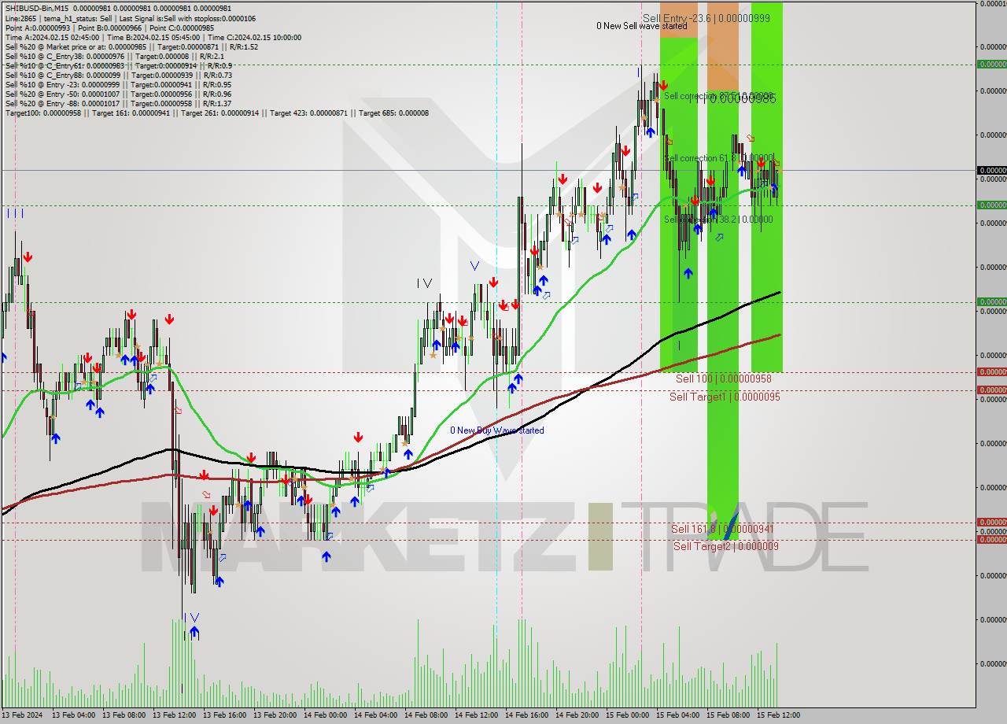The width and height of the screenshot is (1007, 724).
Task: Click the '15 Feb 12:00' time label
Action: click(x=778, y=715)
